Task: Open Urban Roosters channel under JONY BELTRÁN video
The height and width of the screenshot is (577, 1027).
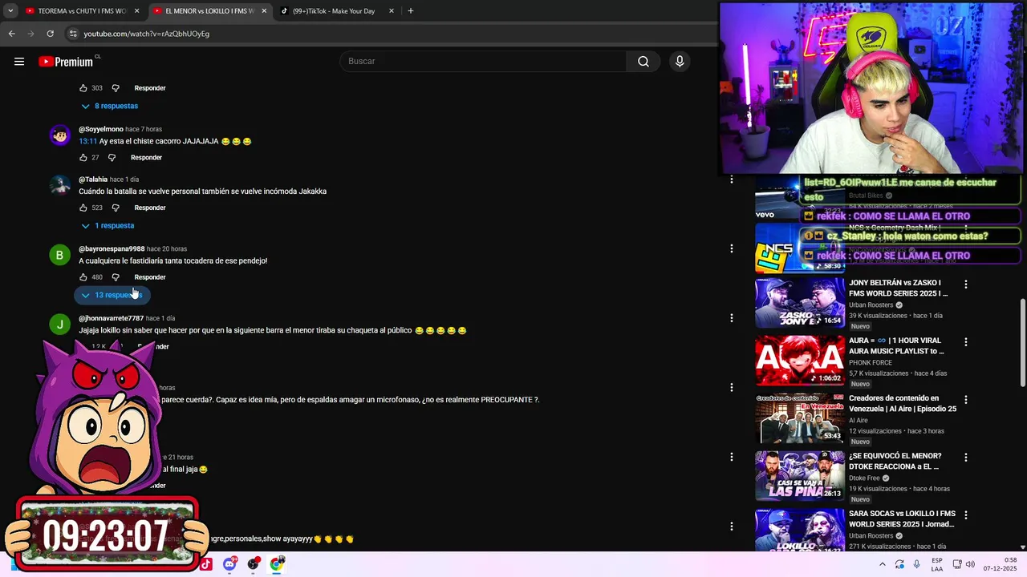Action: click(871, 305)
